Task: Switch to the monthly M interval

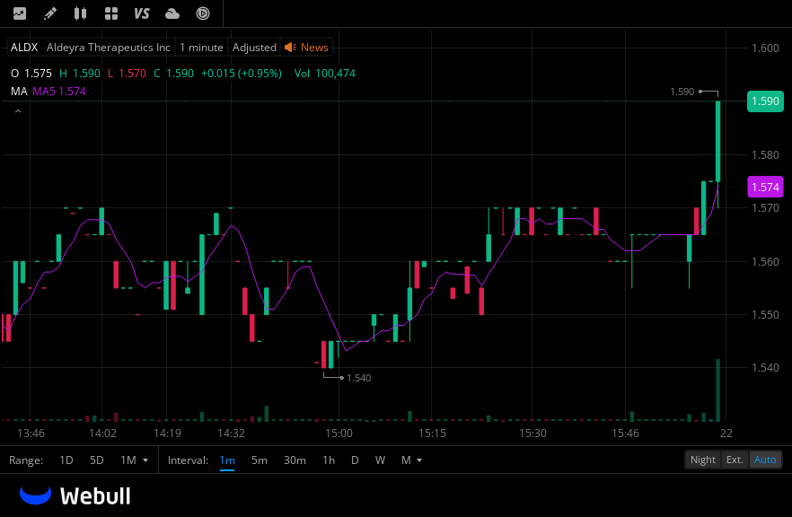Action: coord(406,460)
